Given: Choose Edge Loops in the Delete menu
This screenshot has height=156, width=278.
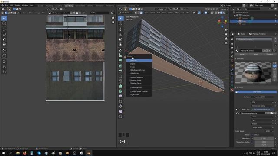Looking at the screenshot, I should (139, 94).
